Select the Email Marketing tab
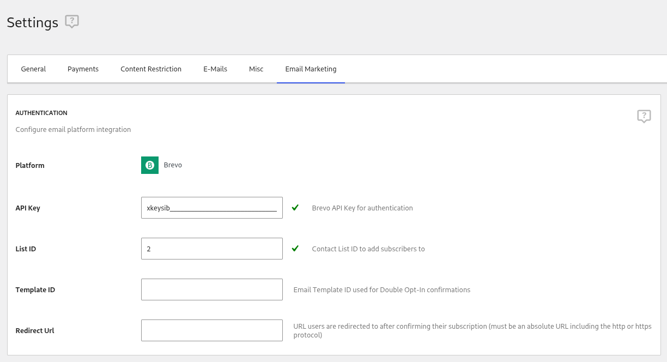This screenshot has width=667, height=362. tap(311, 69)
